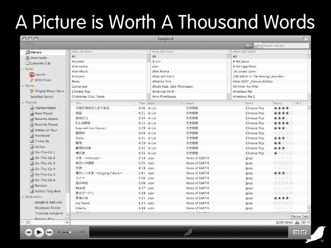Open Last.fm radio
331x248 pixels.
coord(38,74)
